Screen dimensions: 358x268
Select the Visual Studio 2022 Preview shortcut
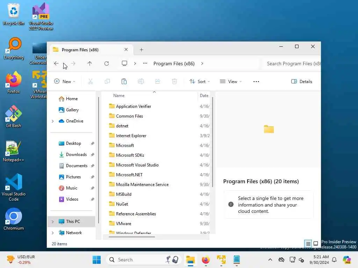[x=41, y=17]
